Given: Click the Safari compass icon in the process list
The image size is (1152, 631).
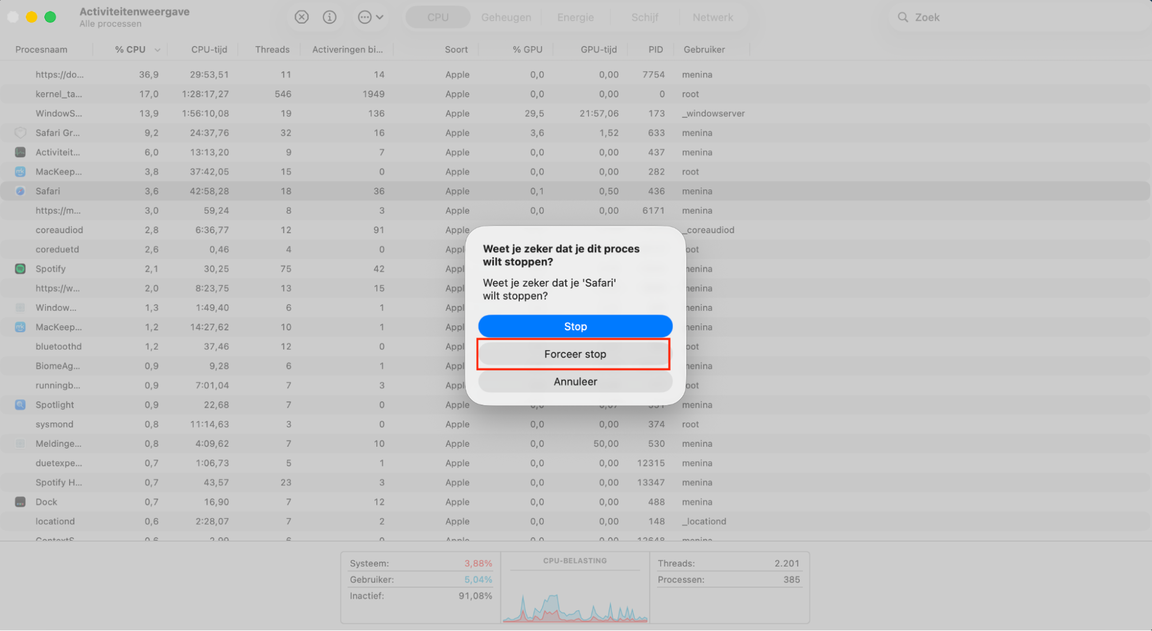Looking at the screenshot, I should pos(20,191).
